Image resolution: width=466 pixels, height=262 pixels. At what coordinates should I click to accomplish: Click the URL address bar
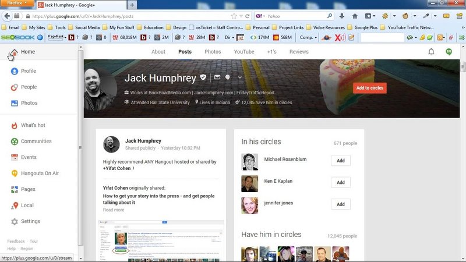pyautogui.click(x=130, y=16)
